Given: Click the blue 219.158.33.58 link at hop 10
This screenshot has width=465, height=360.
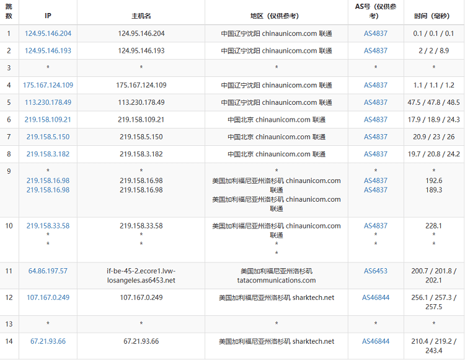Looking at the screenshot, I should [x=48, y=226].
